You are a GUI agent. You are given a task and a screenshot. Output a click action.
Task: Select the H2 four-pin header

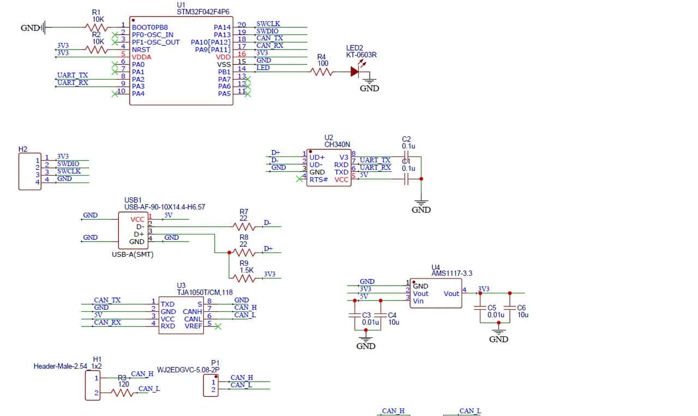click(x=29, y=172)
